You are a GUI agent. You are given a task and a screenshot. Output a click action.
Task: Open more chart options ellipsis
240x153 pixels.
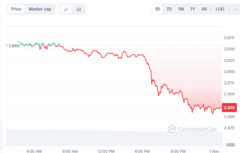(x=236, y=9)
